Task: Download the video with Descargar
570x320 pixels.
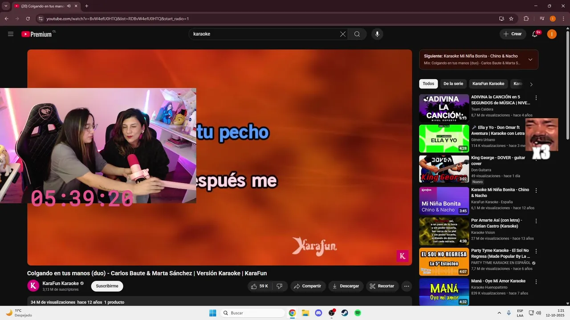Action: [x=346, y=286]
